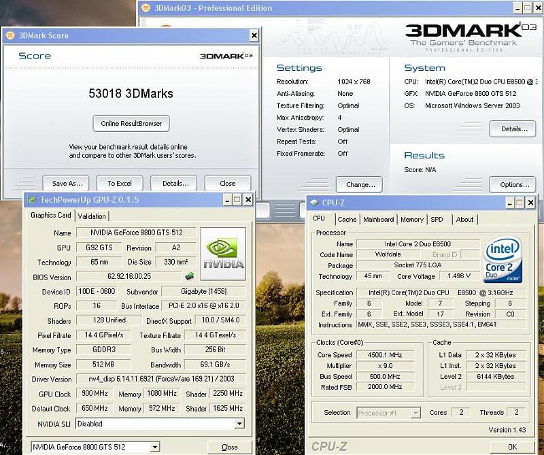Open System Details in 3DMark03

point(513,129)
